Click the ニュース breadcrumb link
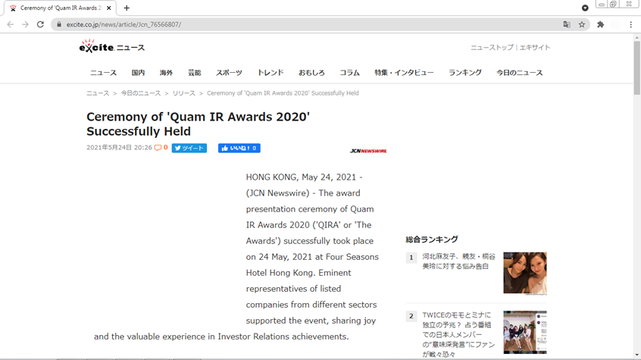641x360 pixels. pos(98,93)
